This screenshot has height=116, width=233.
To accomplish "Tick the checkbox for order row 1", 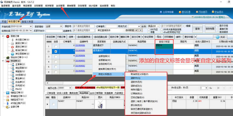I will point(56,46).
